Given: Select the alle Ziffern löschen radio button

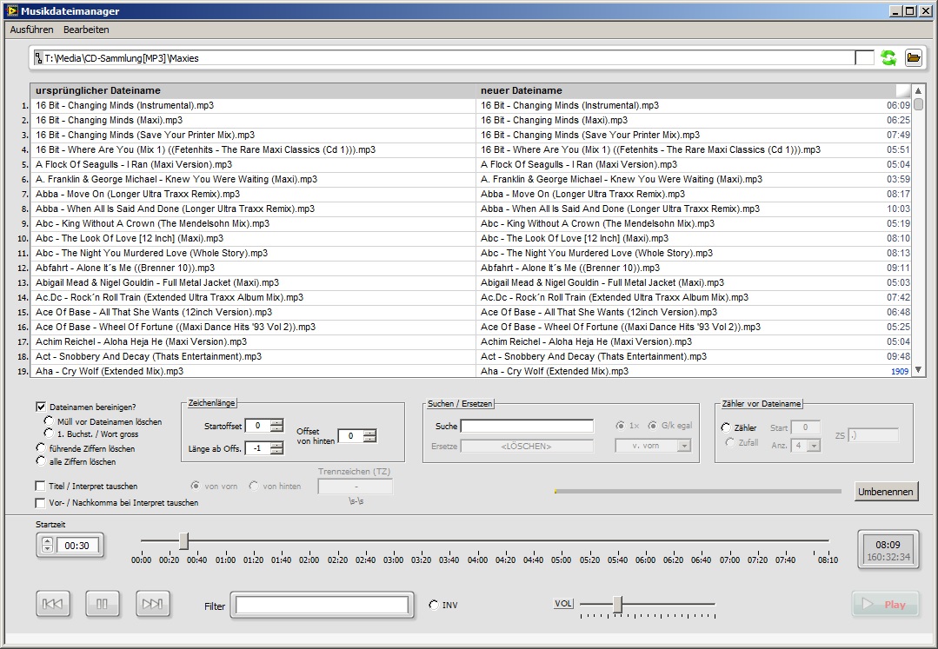Looking at the screenshot, I should tap(41, 462).
